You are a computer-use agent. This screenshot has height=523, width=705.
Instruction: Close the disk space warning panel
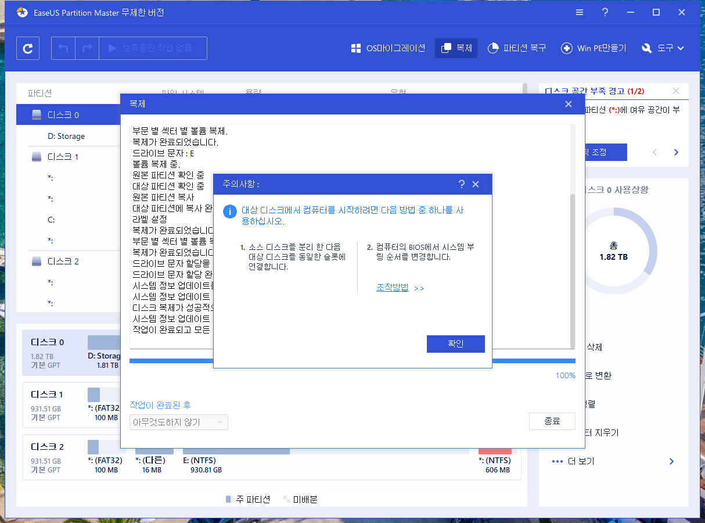[676, 91]
